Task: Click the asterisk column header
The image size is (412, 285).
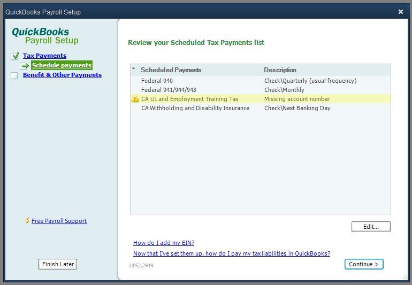Action: (x=134, y=69)
